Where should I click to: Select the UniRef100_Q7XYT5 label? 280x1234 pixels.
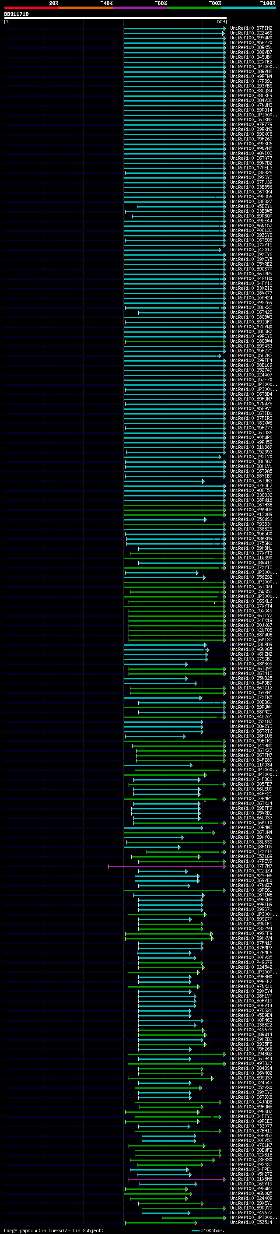tap(251, 245)
